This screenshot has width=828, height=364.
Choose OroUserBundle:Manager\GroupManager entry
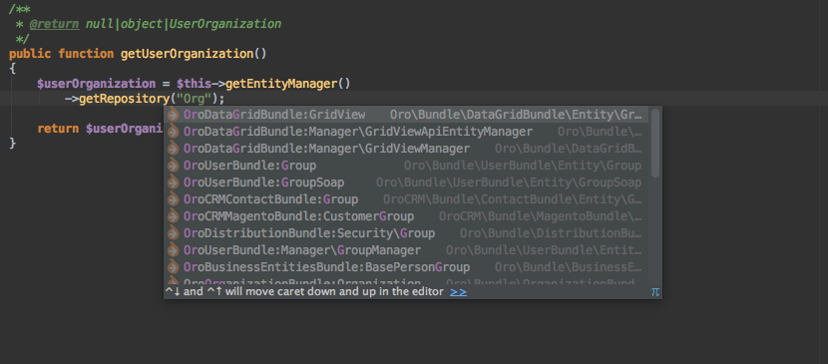(406, 250)
